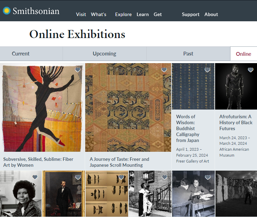
Task: Favorite the Fiber Art by Women exhibition heart
Action: 78,70
